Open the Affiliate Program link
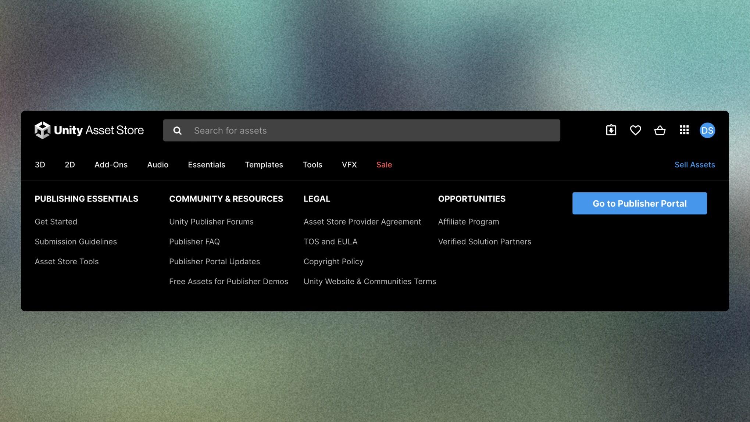 (x=468, y=222)
